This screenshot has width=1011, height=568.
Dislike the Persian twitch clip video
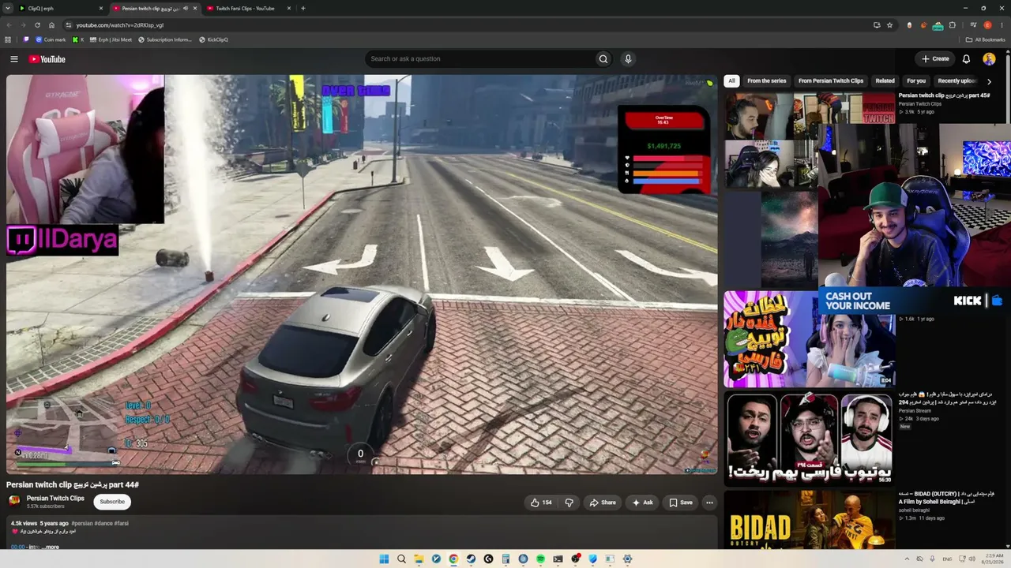click(569, 503)
